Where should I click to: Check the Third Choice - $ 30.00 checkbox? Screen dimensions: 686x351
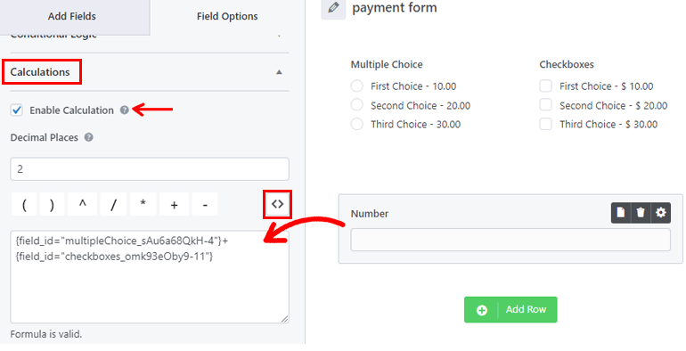(545, 124)
